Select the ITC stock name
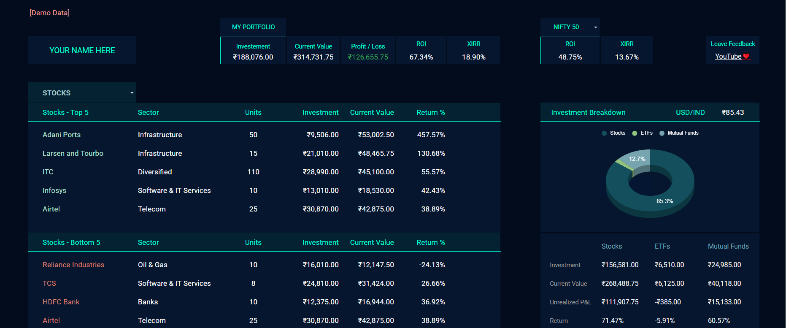Image resolution: width=786 pixels, height=328 pixels. tap(48, 172)
